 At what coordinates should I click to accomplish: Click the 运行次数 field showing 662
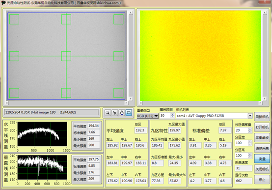pos(244,181)
